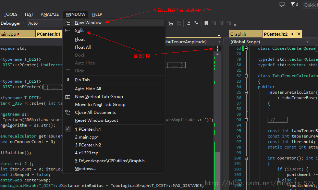The width and height of the screenshot is (318, 190).
Task: Expand the collapsed region at line 63
Action: (246, 48)
